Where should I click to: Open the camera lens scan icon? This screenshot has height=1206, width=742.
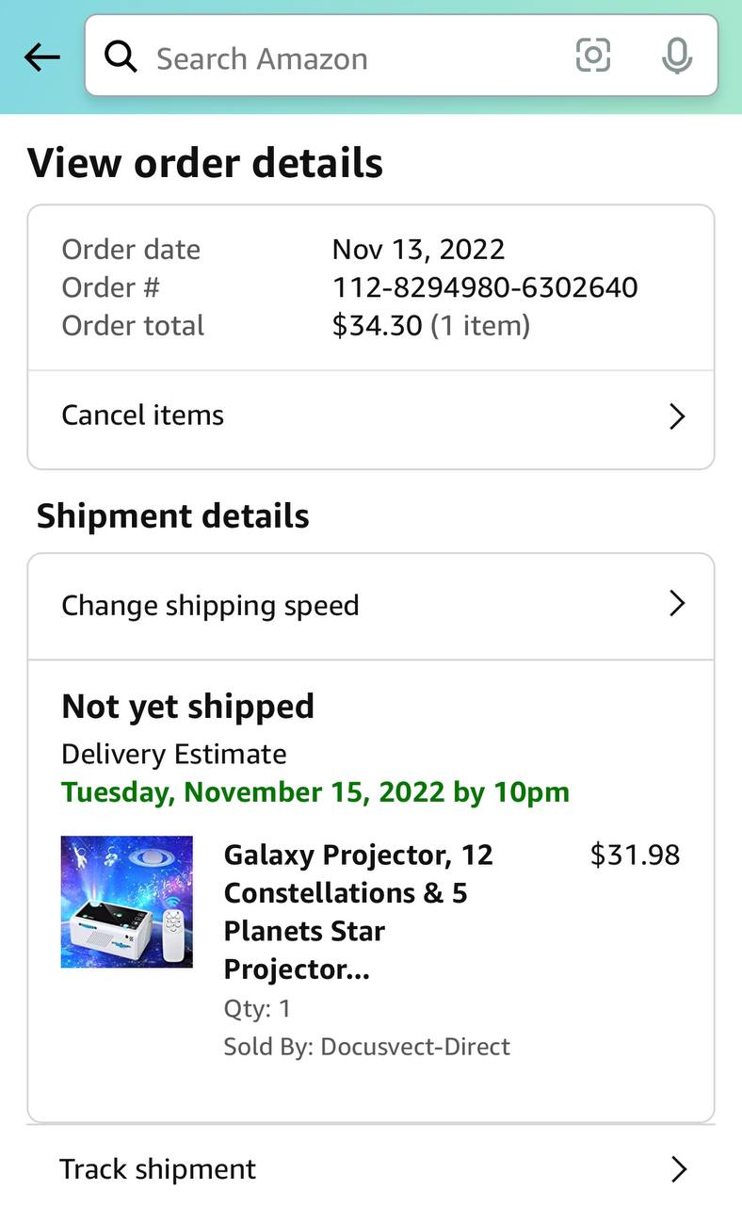click(x=592, y=56)
